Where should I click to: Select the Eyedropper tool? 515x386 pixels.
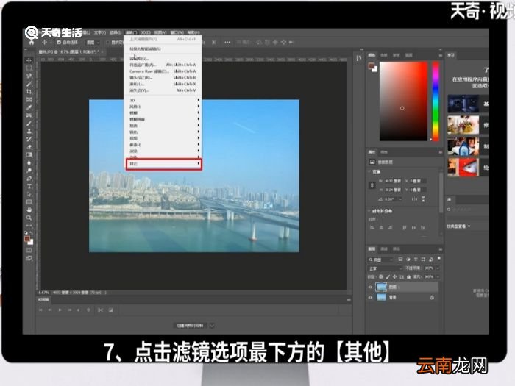pos(29,107)
